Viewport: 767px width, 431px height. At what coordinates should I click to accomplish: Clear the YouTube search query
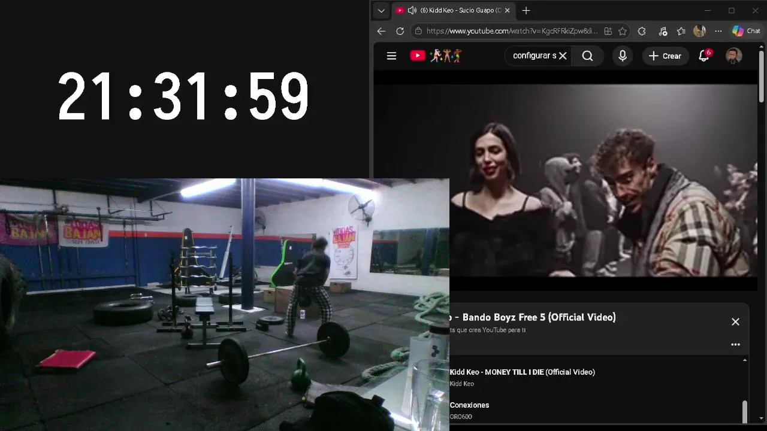pyautogui.click(x=563, y=56)
